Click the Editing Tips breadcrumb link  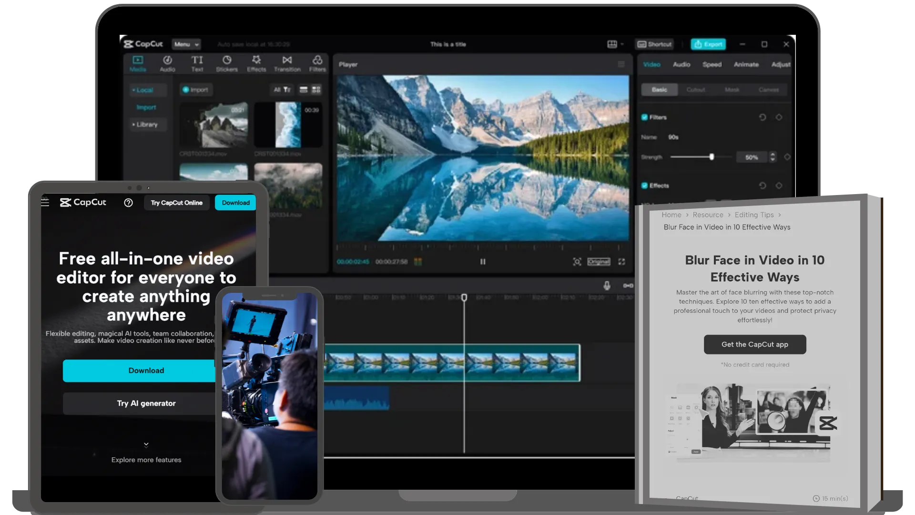point(754,215)
